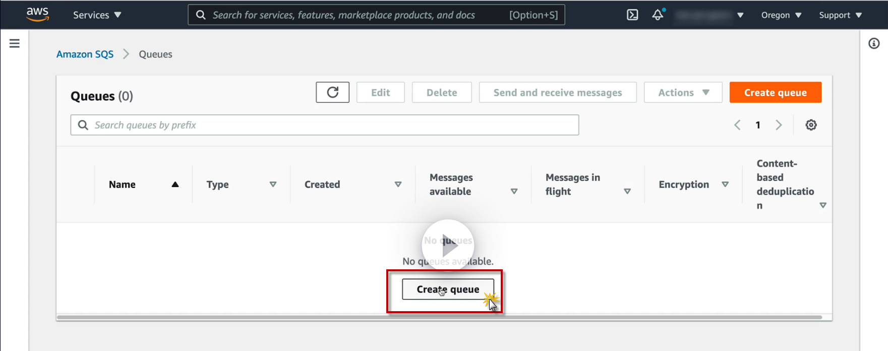888x351 pixels.
Task: Open the Support menu
Action: [x=840, y=15]
